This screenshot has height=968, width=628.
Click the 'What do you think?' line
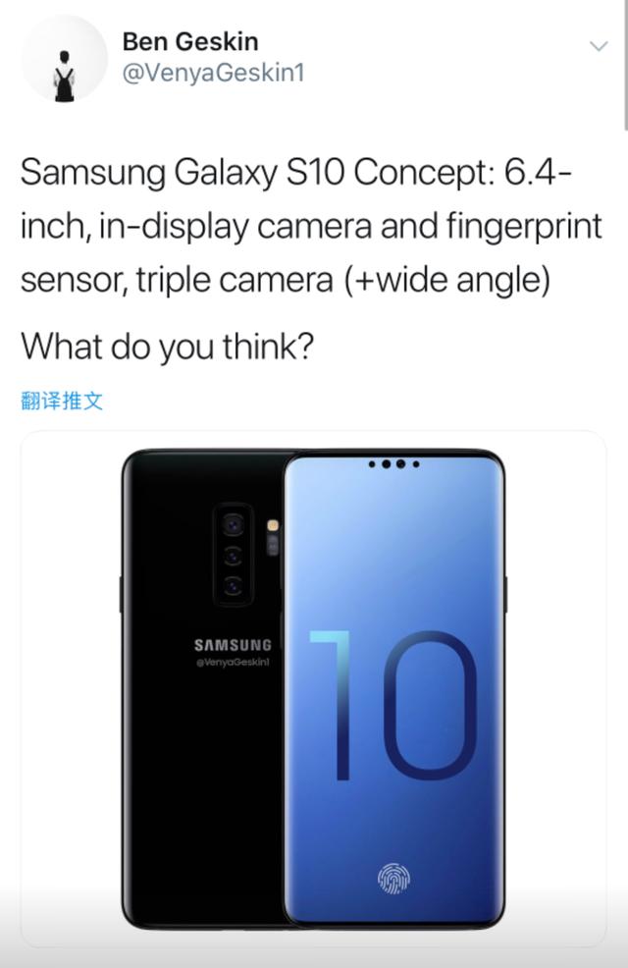(x=167, y=347)
